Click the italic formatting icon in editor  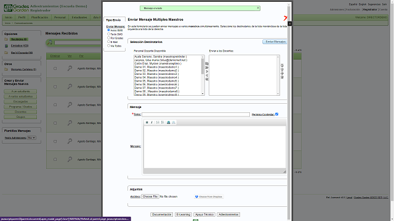point(151,123)
